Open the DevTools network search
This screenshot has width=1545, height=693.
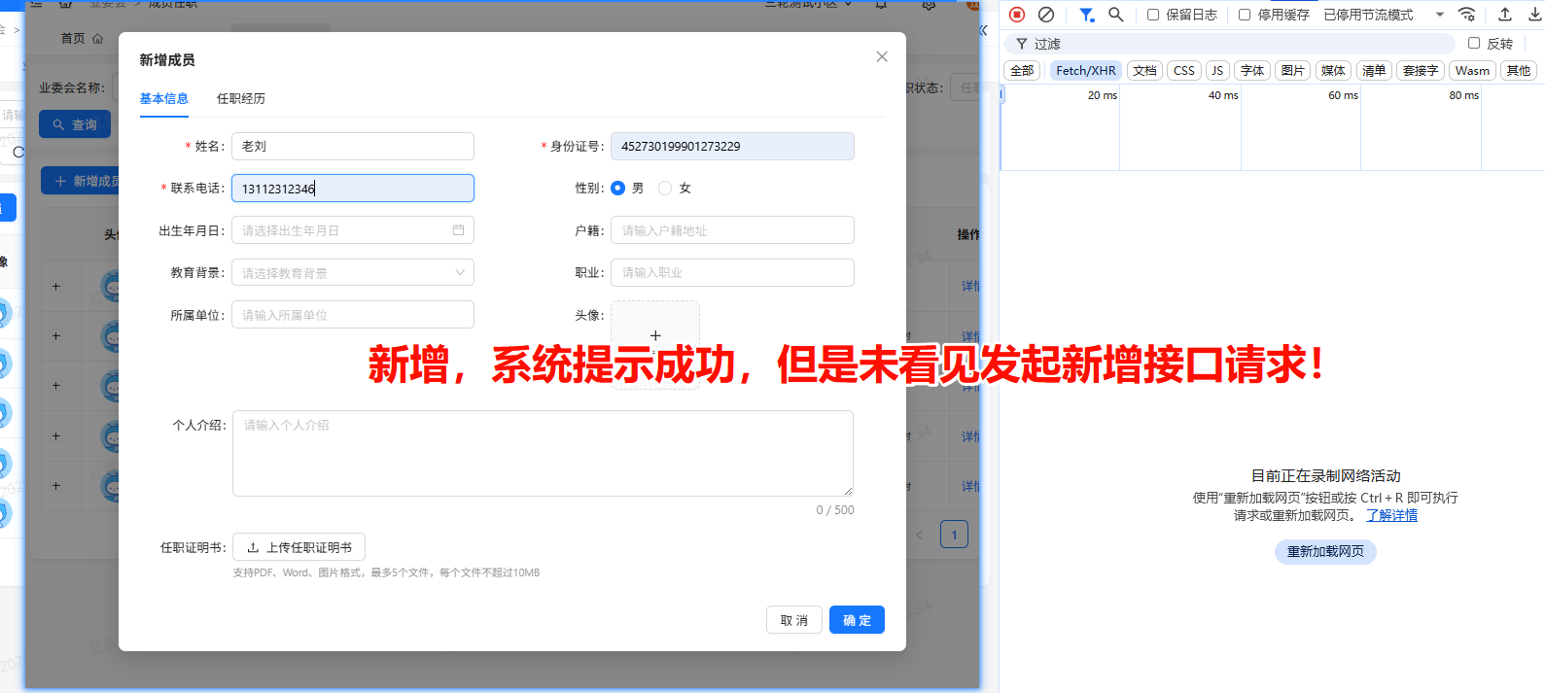[1116, 15]
